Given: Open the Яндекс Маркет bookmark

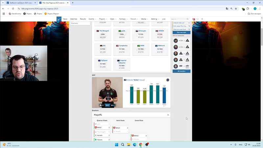Looking at the screenshot, I should point(52,13).
